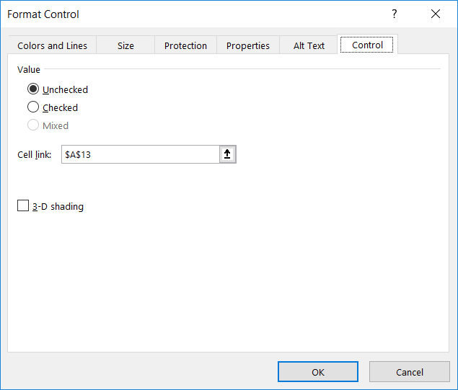
Task: Open Help with the question mark icon
Action: (x=395, y=14)
